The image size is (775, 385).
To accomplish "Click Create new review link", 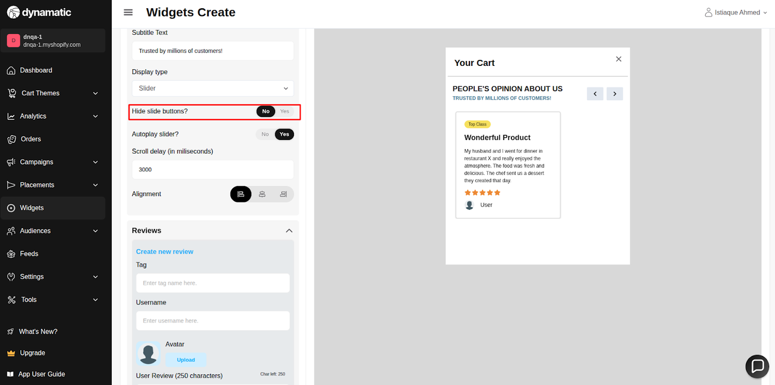I will tap(164, 251).
